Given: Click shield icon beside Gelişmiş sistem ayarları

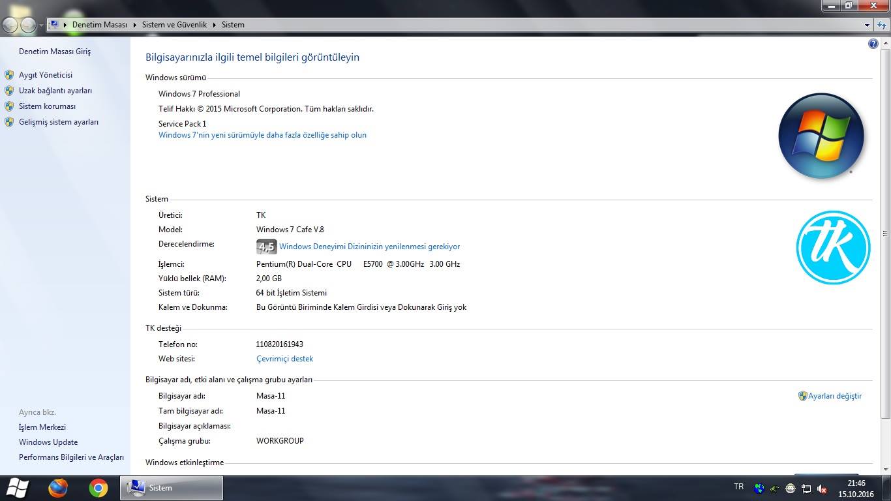Looking at the screenshot, I should point(9,122).
